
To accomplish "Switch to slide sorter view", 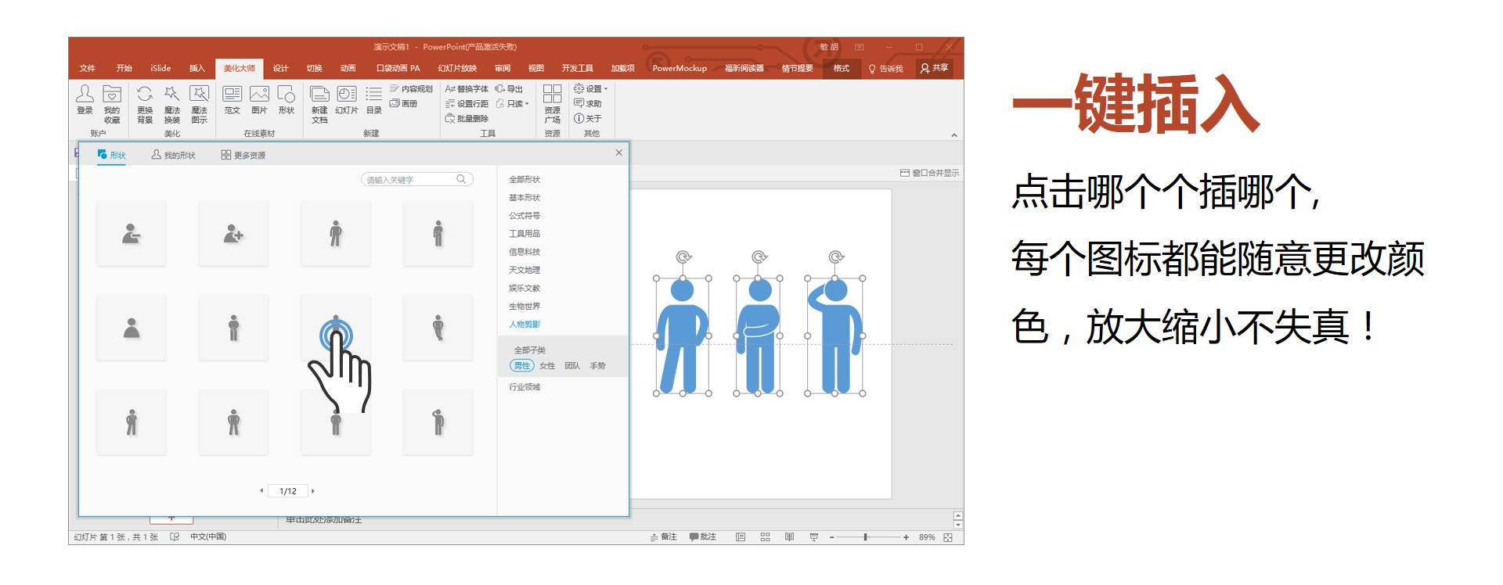I will tap(765, 537).
